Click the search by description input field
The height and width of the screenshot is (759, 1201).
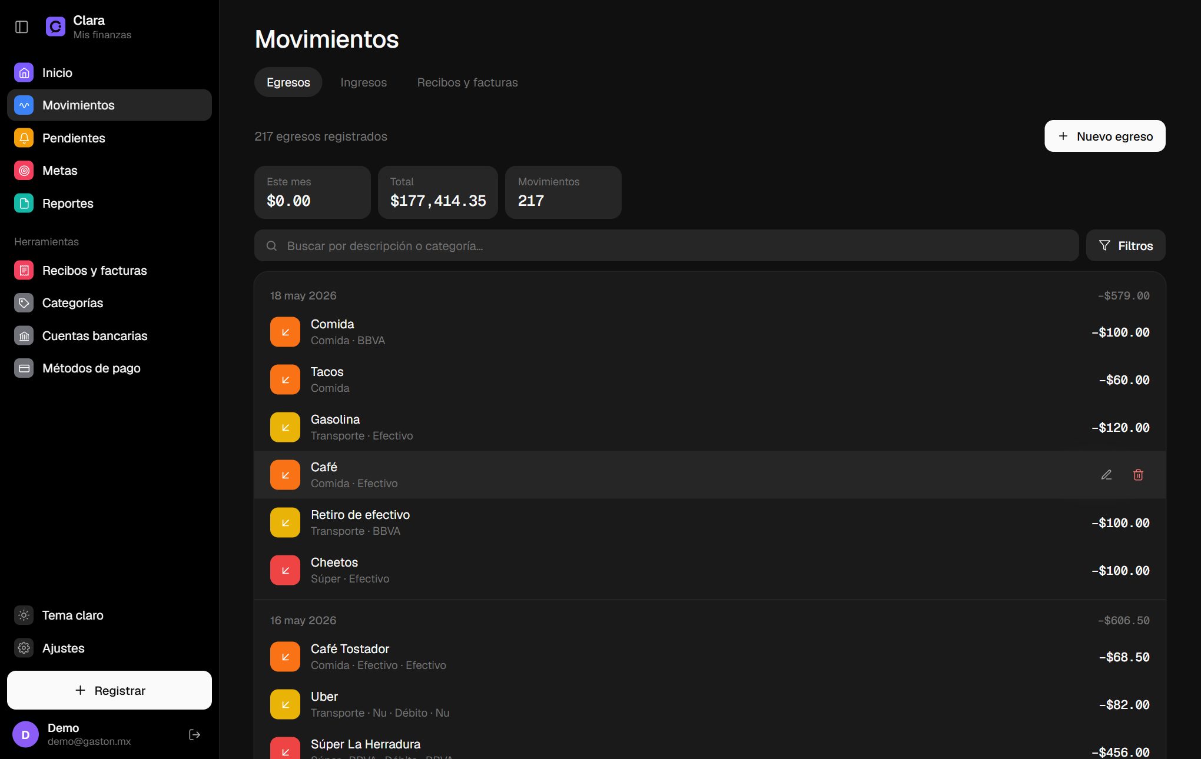pos(666,246)
